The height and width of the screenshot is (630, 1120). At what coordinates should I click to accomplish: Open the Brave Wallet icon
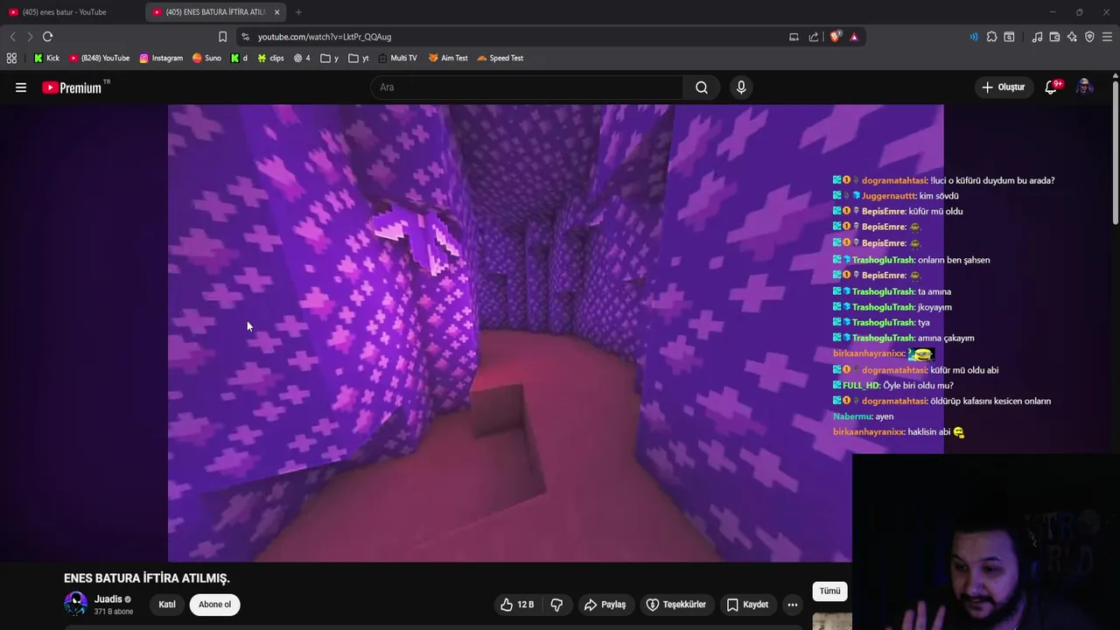pyautogui.click(x=1054, y=37)
